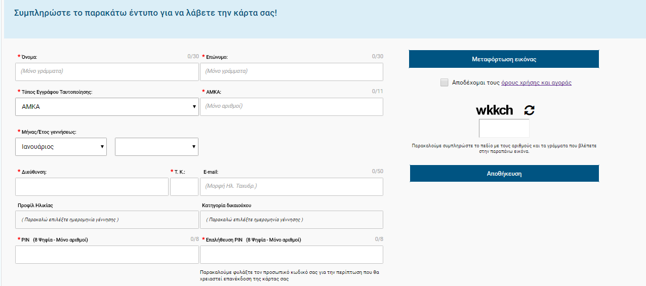Click the Προφίλ Ηλικίας read-only field
646x286 pixels.
[107, 220]
